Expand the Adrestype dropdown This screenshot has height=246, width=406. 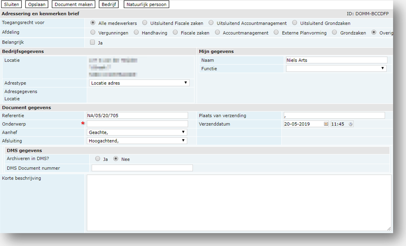pyautogui.click(x=139, y=83)
